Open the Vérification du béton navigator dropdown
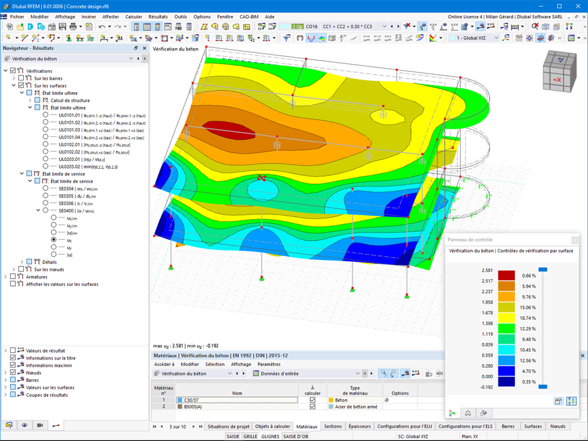This screenshot has height=441, width=588. tap(131, 58)
